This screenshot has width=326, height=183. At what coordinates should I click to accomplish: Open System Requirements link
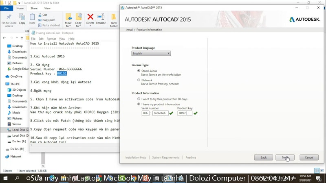[166, 157]
